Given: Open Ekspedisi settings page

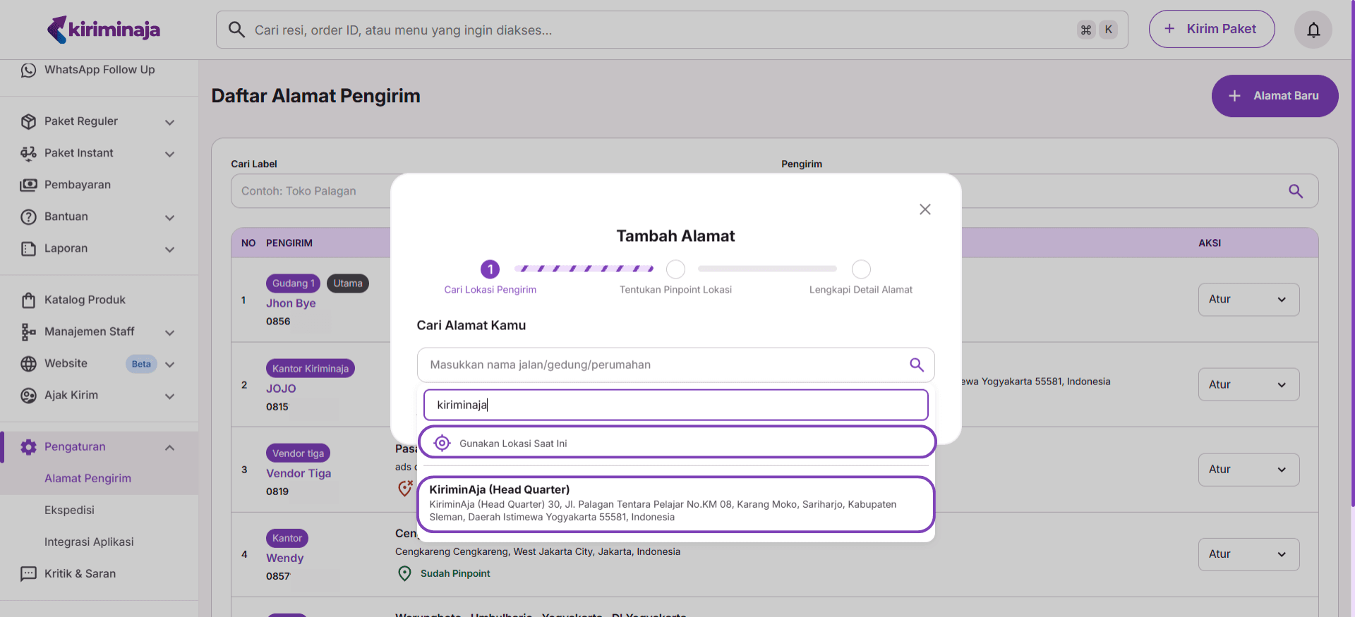Looking at the screenshot, I should tap(69, 510).
